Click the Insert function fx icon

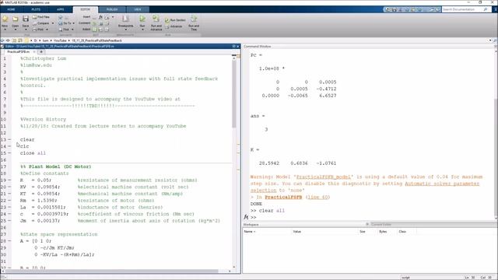coord(100,17)
